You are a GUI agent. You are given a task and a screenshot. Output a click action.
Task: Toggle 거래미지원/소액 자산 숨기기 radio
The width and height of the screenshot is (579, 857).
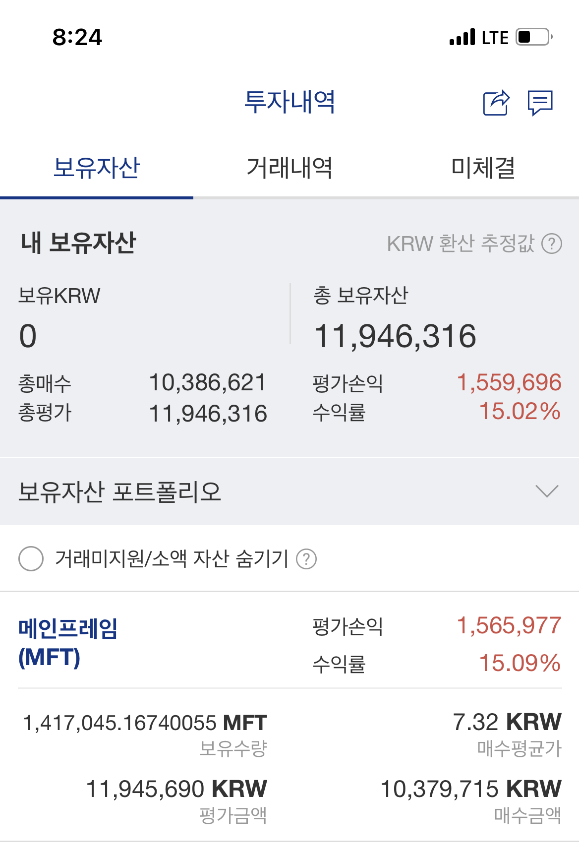click(x=31, y=558)
